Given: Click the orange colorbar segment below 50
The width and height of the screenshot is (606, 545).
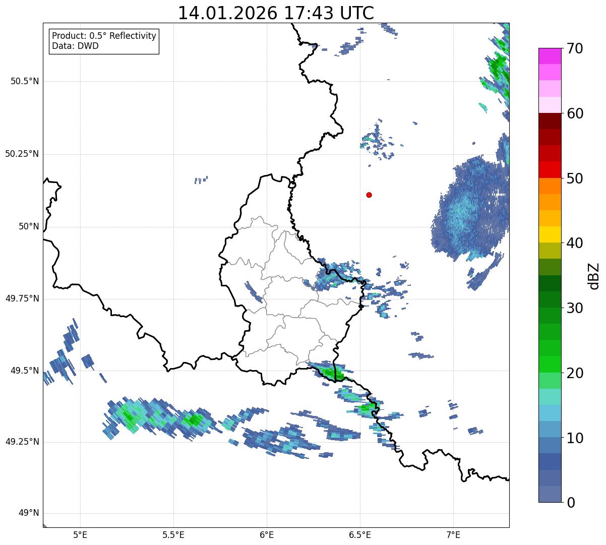Looking at the screenshot, I should coord(550,186).
